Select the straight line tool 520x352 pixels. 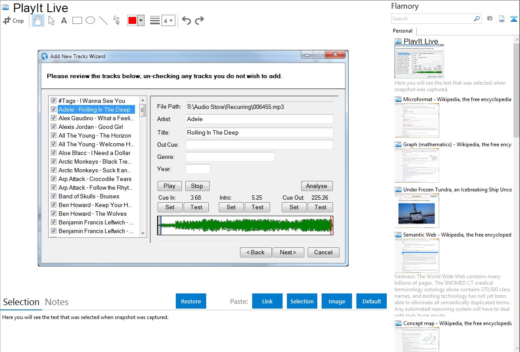point(103,20)
